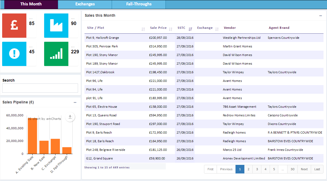Click the A. Existing Sale chart bar
Image resolution: width=327 pixels, height=181 pixels.
pos(33,136)
